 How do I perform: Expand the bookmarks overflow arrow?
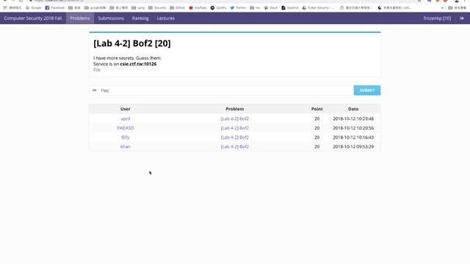pos(442,8)
